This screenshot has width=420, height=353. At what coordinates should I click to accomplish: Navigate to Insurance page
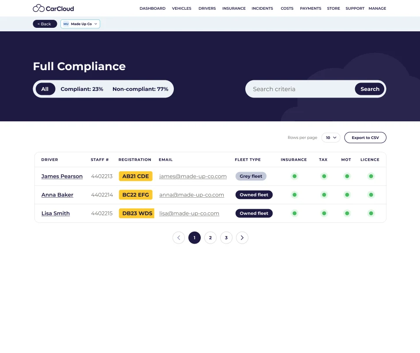[x=234, y=8]
